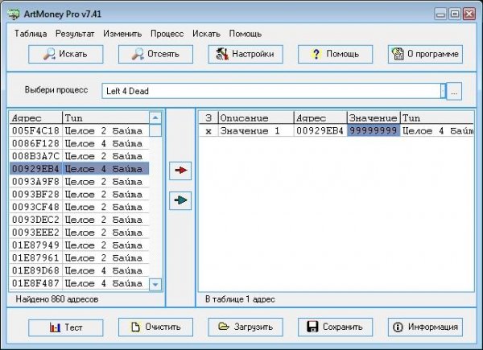Image resolution: width=483 pixels, height=350 pixels.
Task: Click the teal arrow button between panels
Action: pyautogui.click(x=180, y=200)
